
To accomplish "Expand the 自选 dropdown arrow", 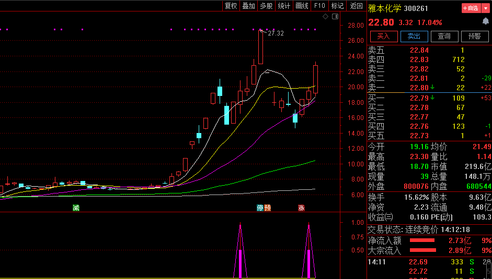I will pos(485,8).
